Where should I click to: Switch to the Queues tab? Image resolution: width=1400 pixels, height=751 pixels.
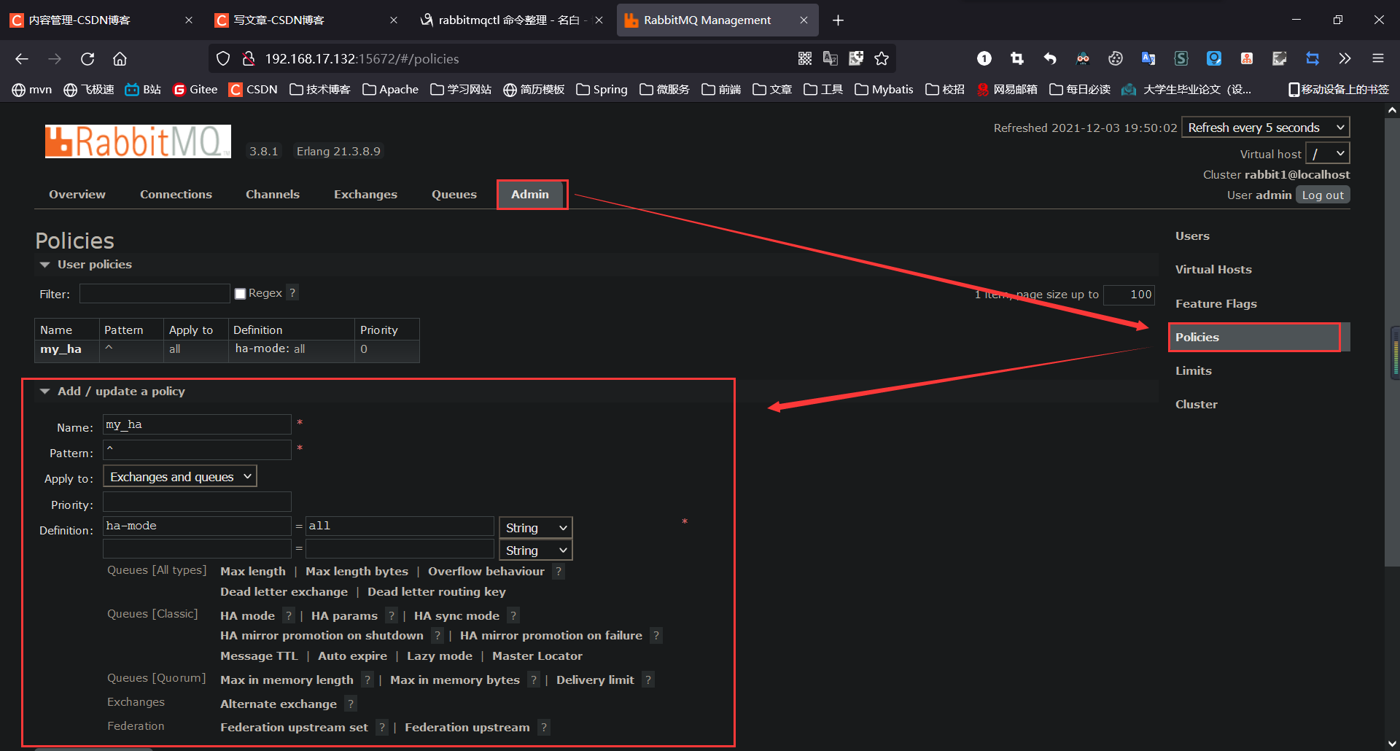(454, 195)
